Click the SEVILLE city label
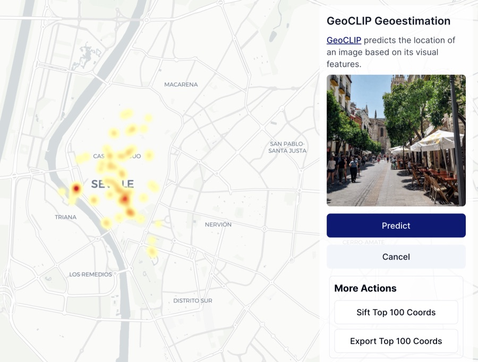 pos(113,184)
